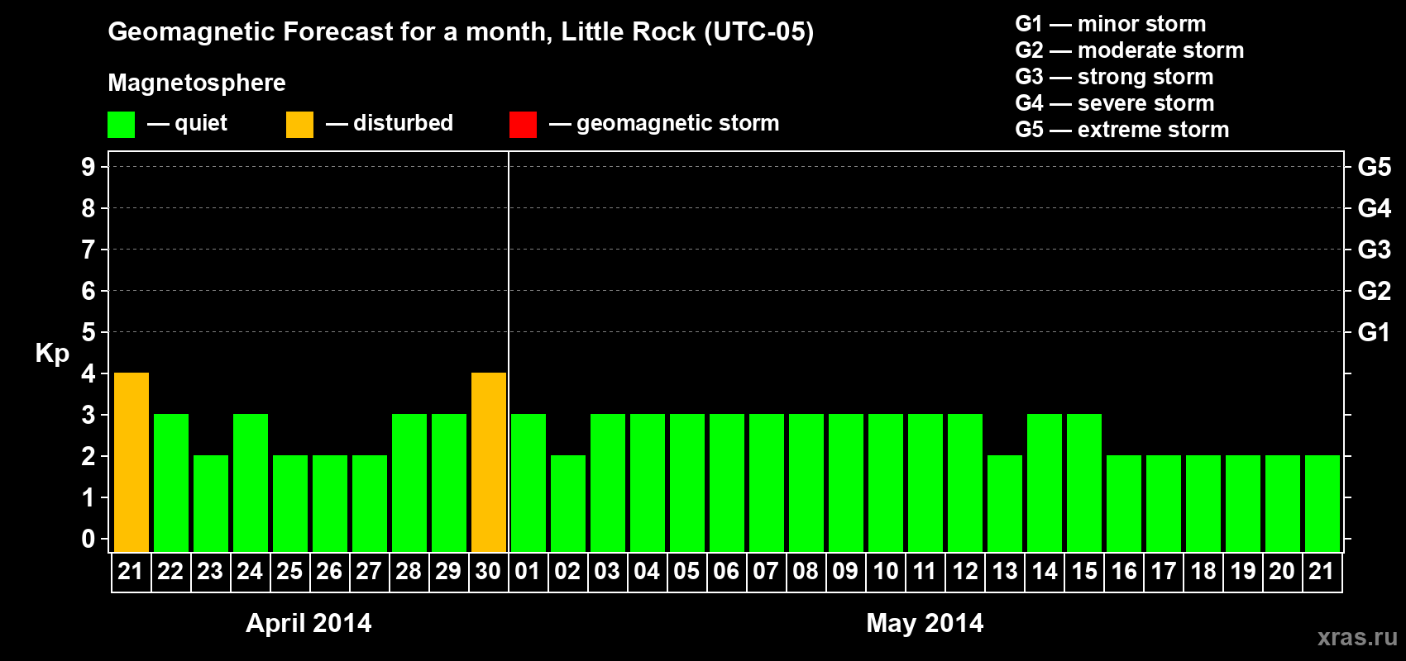Click the 'Kp' axis label
Screen dimensions: 1406x661
click(x=52, y=354)
